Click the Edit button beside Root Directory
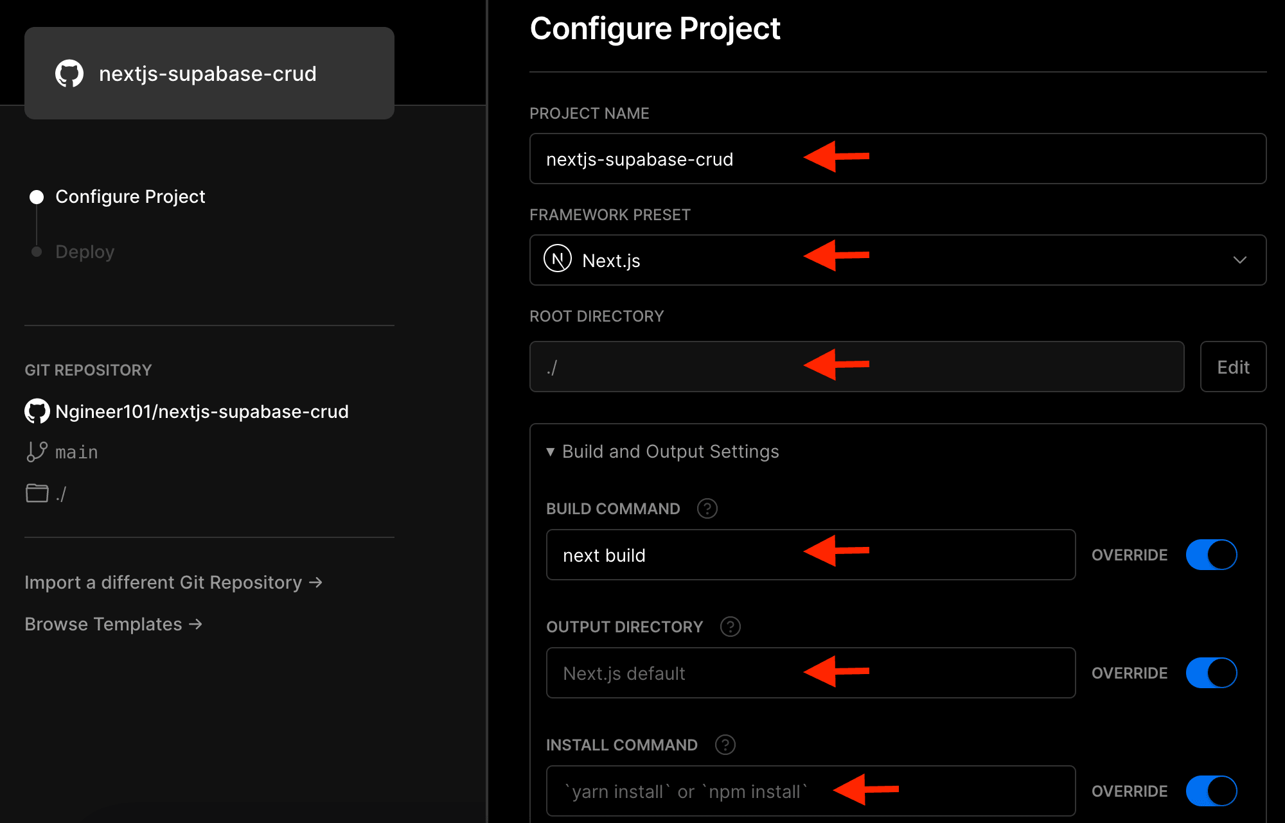 point(1232,367)
